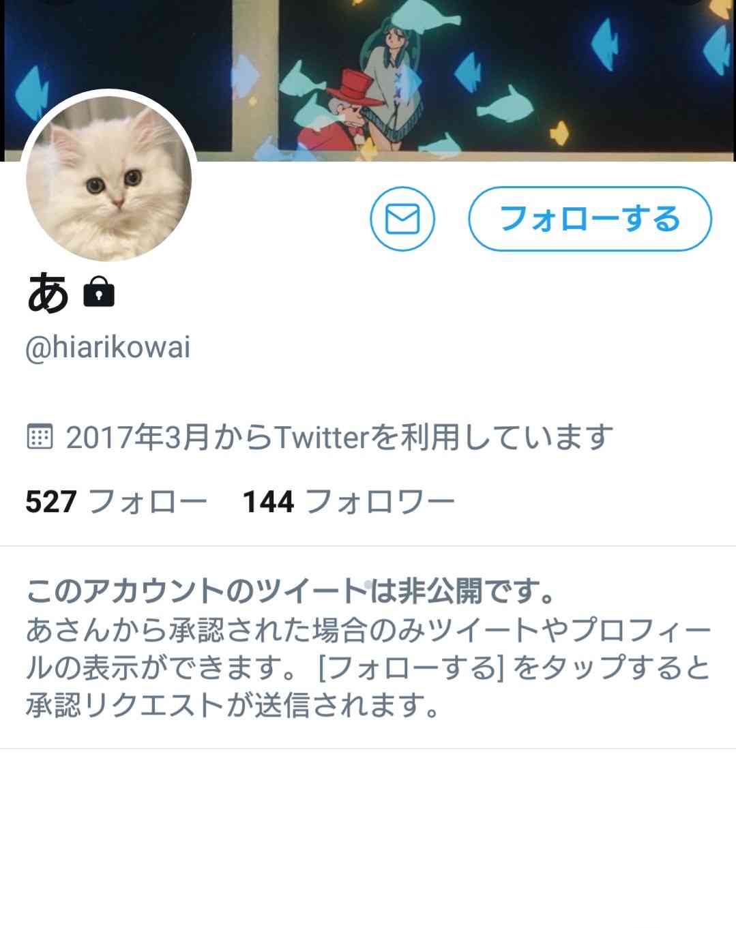Open the 527 フォロー following list
This screenshot has width=736, height=928.
click(116, 502)
